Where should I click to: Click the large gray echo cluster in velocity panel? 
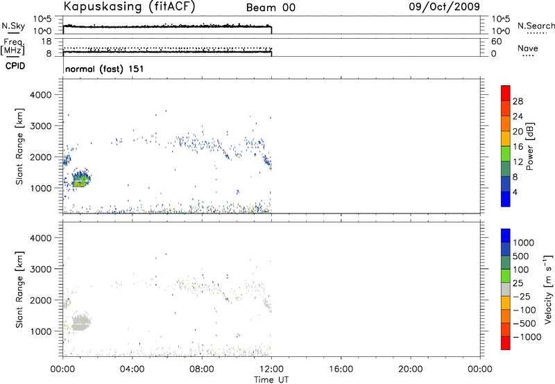81,322
